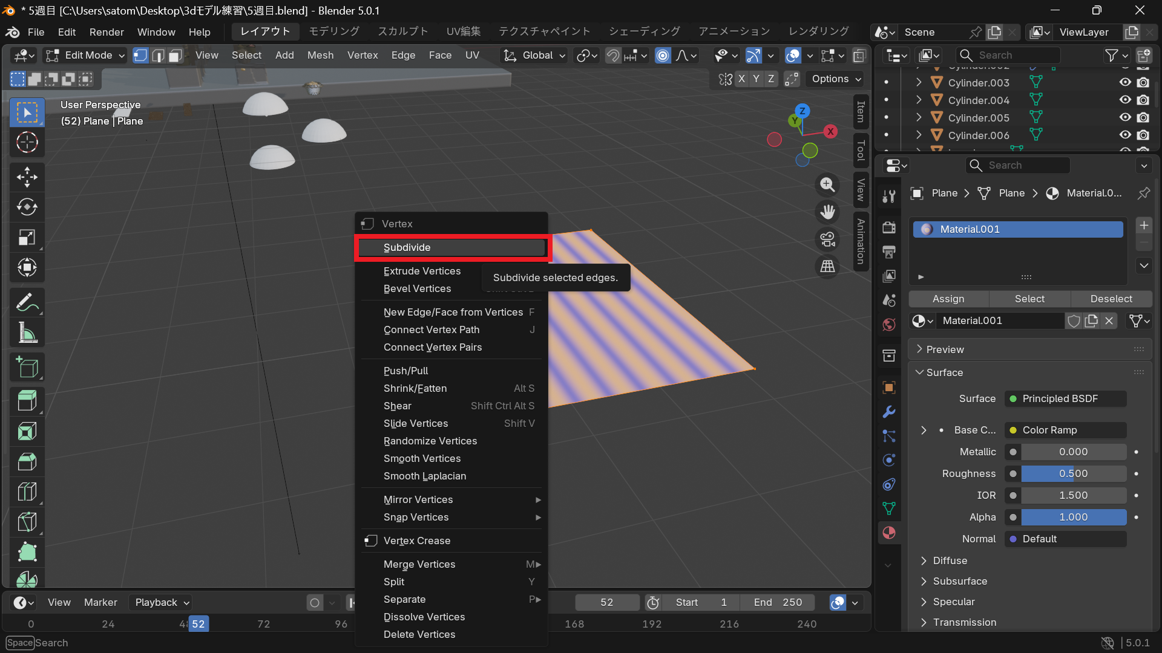The width and height of the screenshot is (1162, 653).
Task: Expand Cylinder.004 in outliner
Action: coord(919,100)
